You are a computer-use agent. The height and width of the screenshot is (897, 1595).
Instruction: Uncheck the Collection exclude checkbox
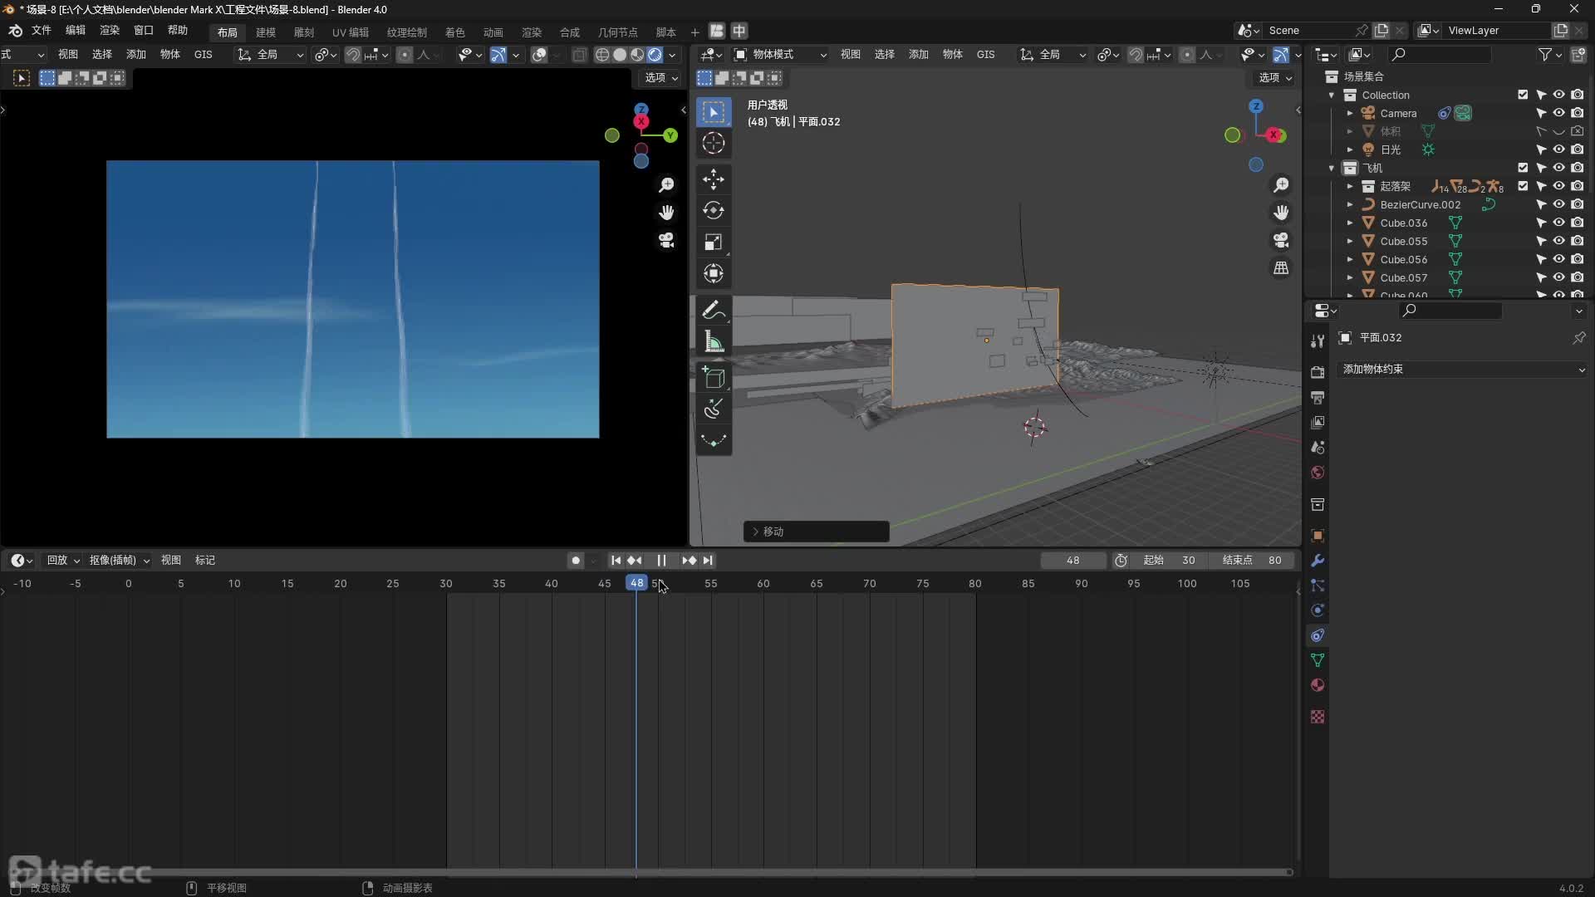pyautogui.click(x=1523, y=95)
